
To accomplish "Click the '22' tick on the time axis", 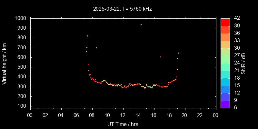I will 200,115.
